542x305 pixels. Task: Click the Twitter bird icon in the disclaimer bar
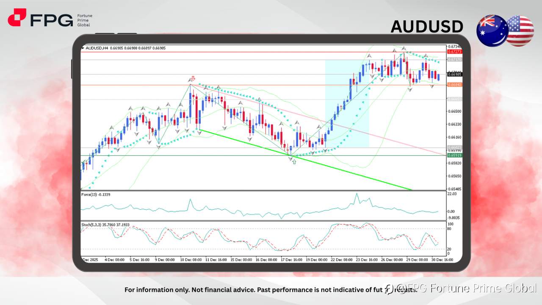point(388,290)
